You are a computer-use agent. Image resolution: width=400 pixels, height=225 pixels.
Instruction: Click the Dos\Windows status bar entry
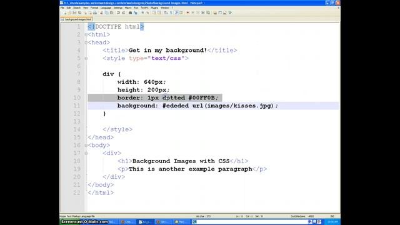click(x=297, y=216)
